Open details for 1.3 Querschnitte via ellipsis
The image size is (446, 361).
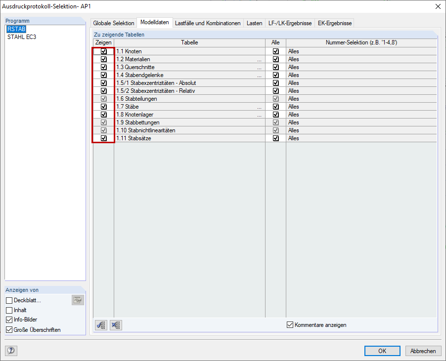tap(261, 67)
